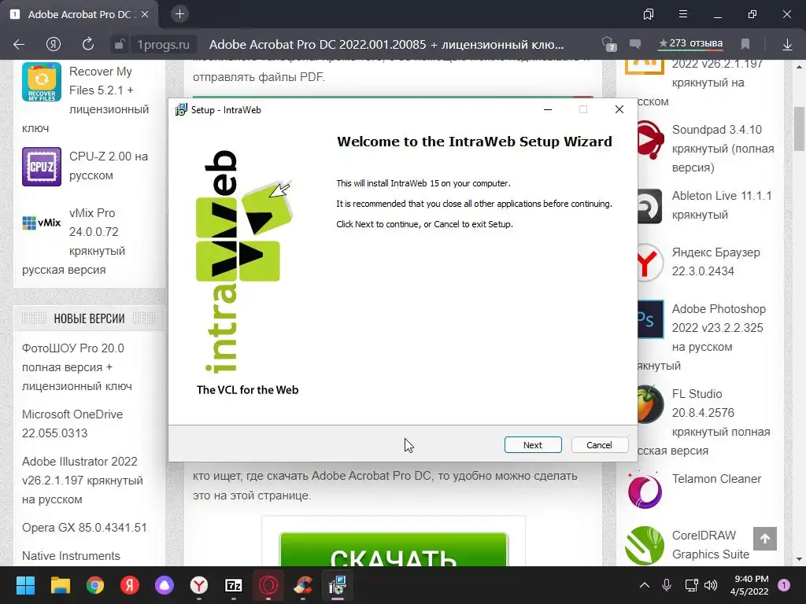Cancel the IntraWeb Setup wizard
Viewport: 806px width, 604px height.
[599, 445]
